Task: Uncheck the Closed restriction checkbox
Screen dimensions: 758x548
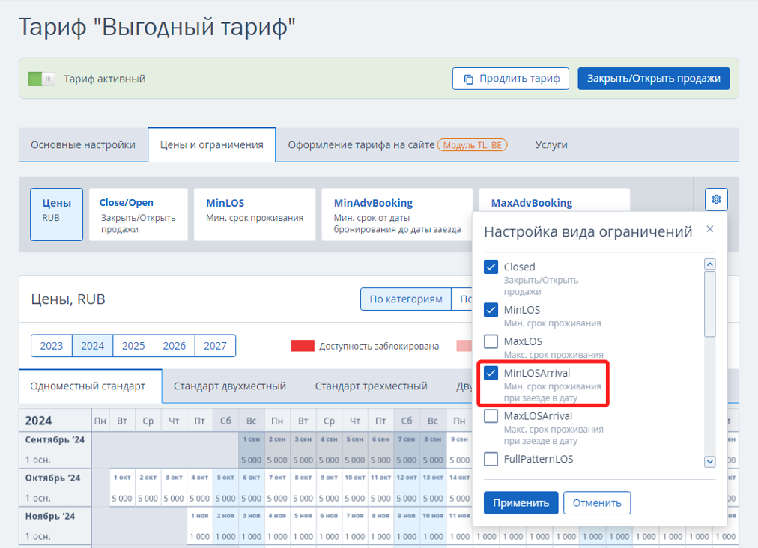Action: pyautogui.click(x=491, y=267)
